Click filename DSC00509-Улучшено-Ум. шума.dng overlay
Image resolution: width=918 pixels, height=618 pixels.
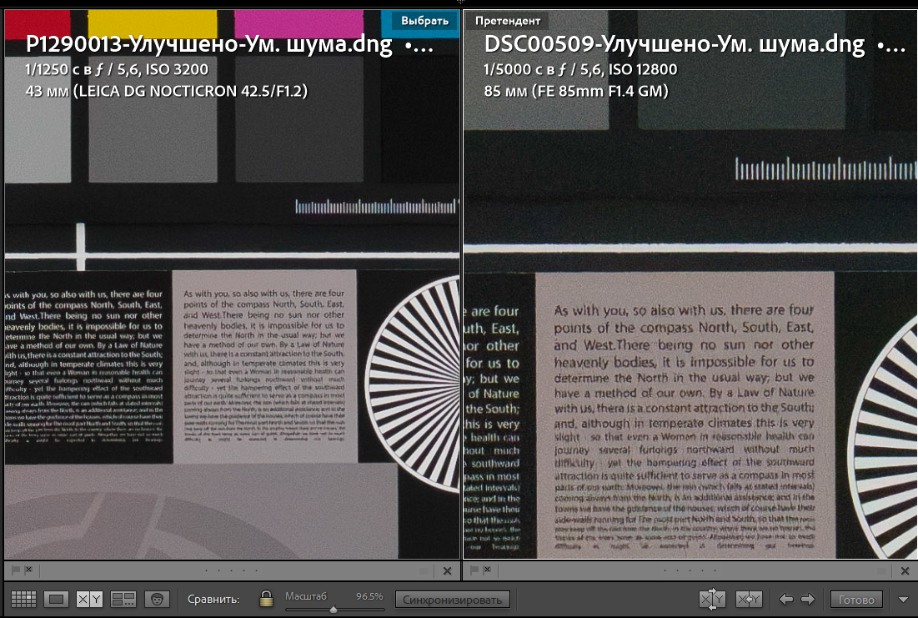click(x=675, y=44)
